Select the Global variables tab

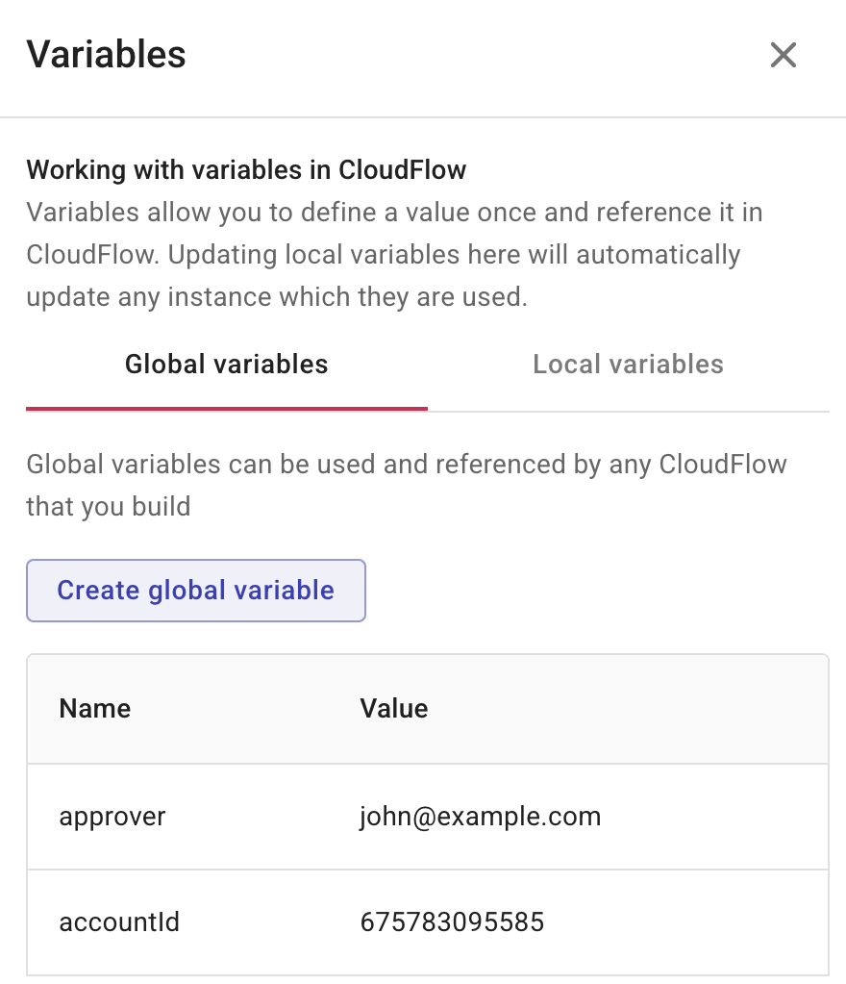pos(226,364)
